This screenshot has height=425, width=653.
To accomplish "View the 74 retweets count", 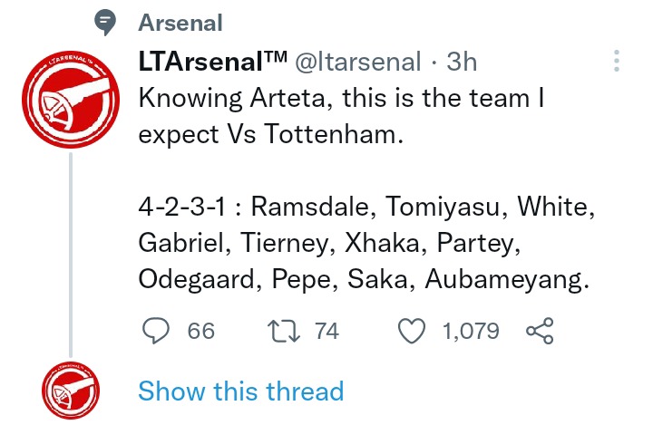I will click(x=326, y=332).
